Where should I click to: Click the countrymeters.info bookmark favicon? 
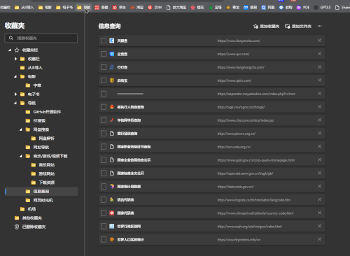coord(112,239)
